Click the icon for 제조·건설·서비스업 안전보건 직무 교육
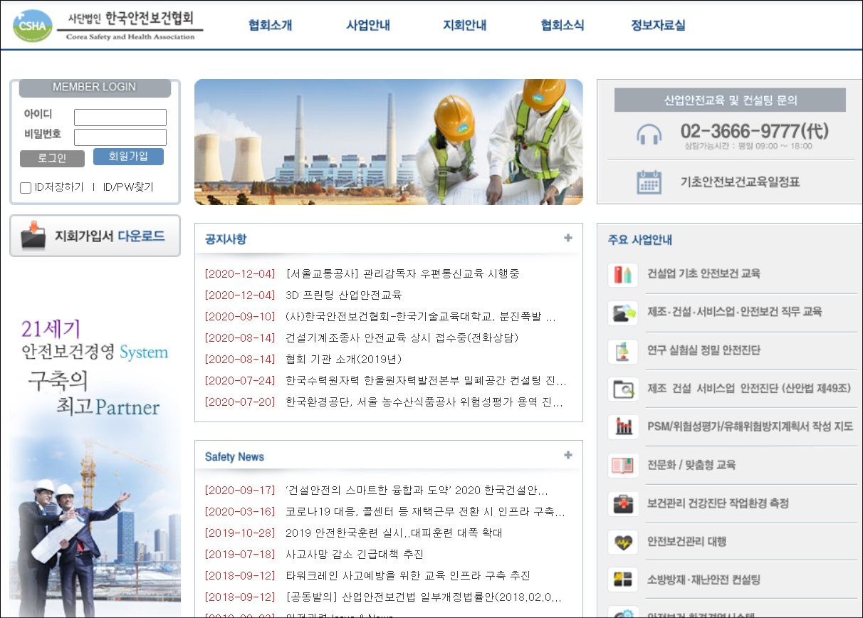The image size is (863, 618). [623, 313]
